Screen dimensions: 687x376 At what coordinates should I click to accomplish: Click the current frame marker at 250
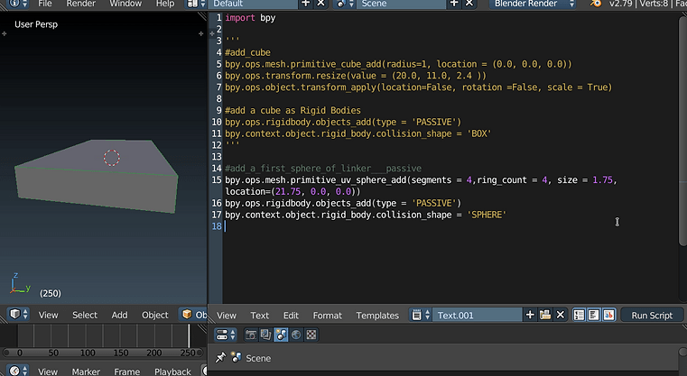point(189,336)
